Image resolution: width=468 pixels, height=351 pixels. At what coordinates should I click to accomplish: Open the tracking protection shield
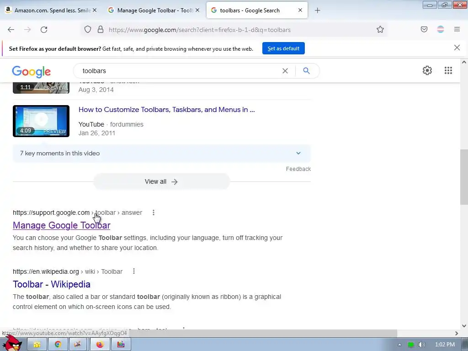tap(87, 30)
